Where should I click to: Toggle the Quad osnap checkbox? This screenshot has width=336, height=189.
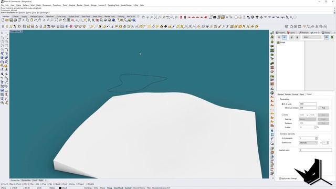tap(54, 184)
